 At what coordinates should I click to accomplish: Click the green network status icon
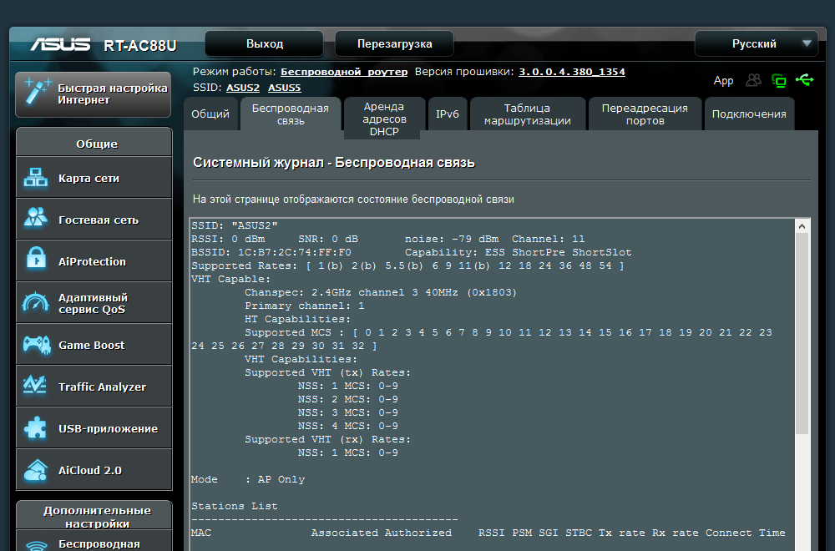[779, 80]
